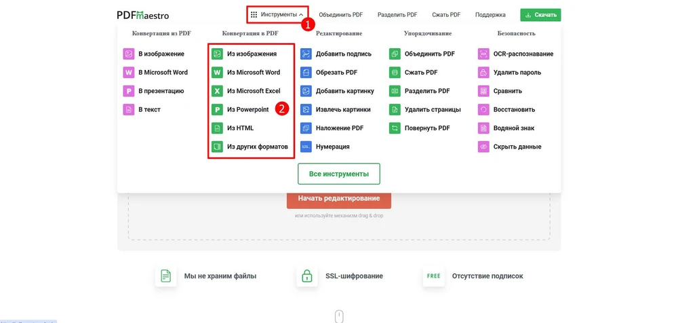Choose В изображение conversion option

(x=161, y=54)
